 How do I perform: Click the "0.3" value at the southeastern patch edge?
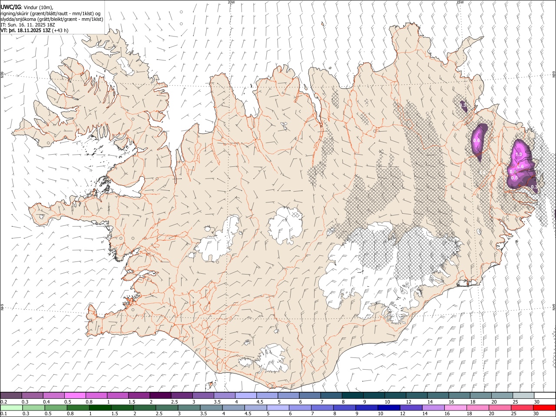tap(534, 187)
